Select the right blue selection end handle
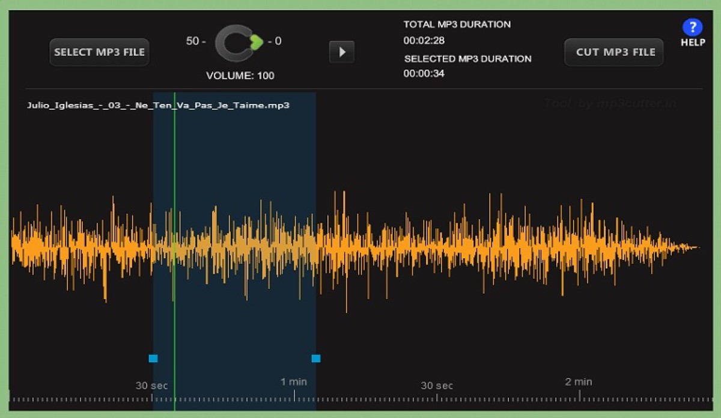 (x=316, y=359)
